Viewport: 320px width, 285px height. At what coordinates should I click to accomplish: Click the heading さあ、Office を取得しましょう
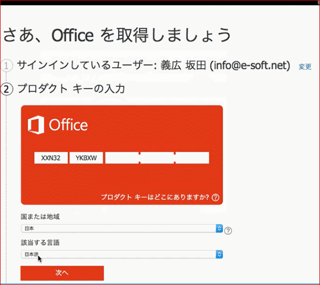coord(117,35)
